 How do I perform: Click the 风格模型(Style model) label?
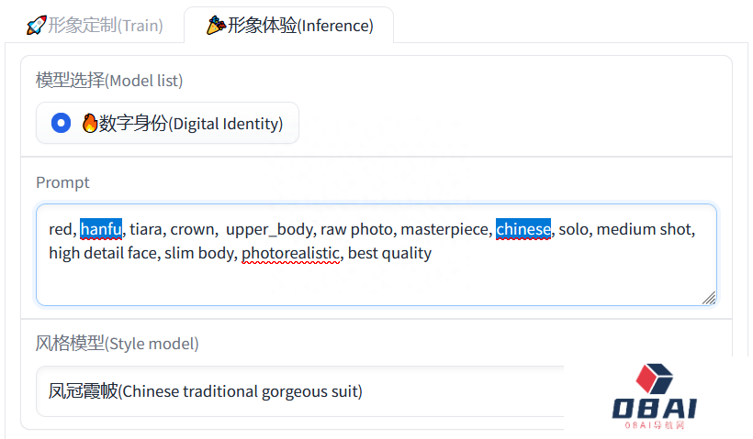pyautogui.click(x=117, y=343)
